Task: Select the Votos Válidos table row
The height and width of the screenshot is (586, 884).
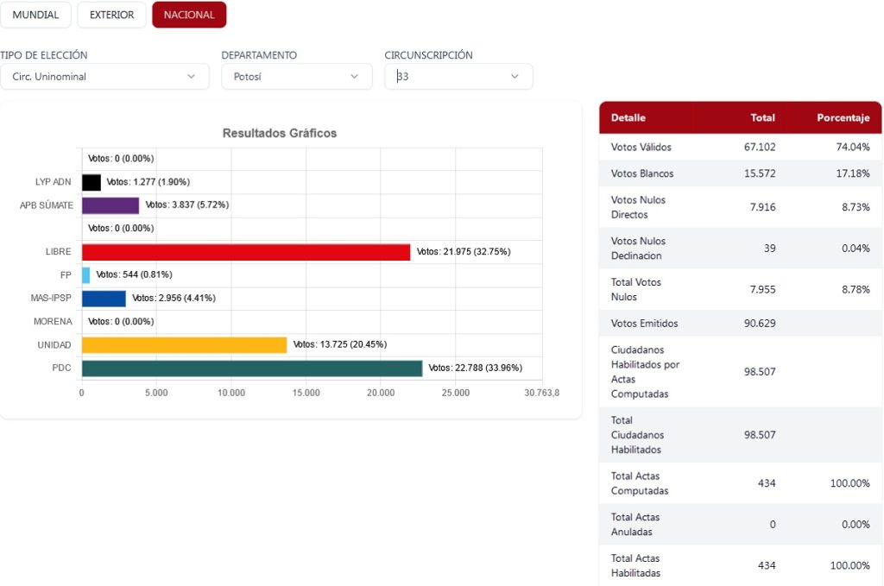Action: (x=740, y=147)
